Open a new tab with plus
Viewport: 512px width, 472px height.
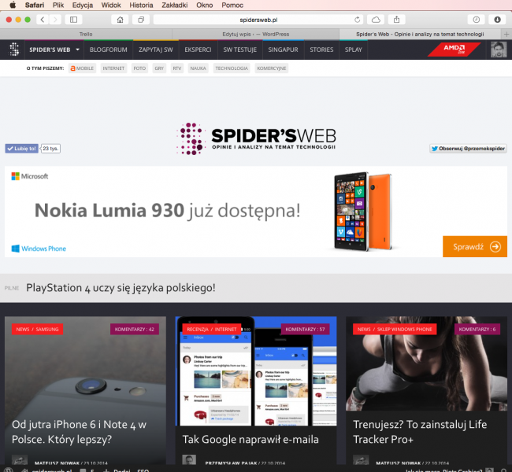(x=506, y=34)
